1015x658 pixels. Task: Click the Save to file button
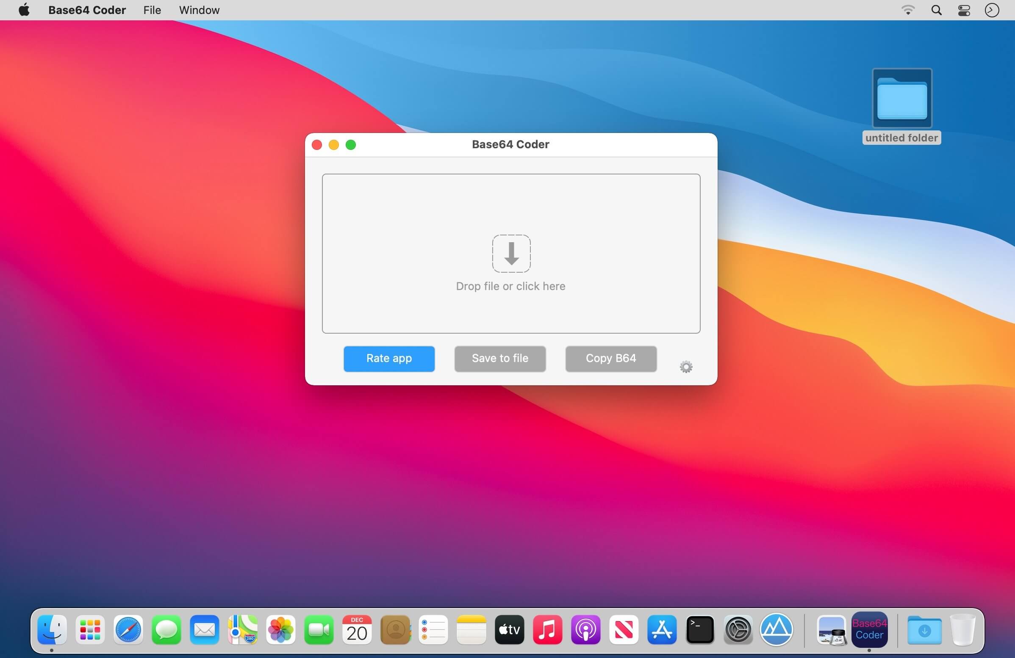500,358
